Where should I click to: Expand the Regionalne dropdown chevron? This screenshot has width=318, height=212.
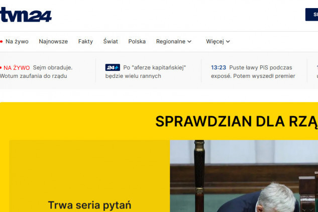[x=189, y=42]
